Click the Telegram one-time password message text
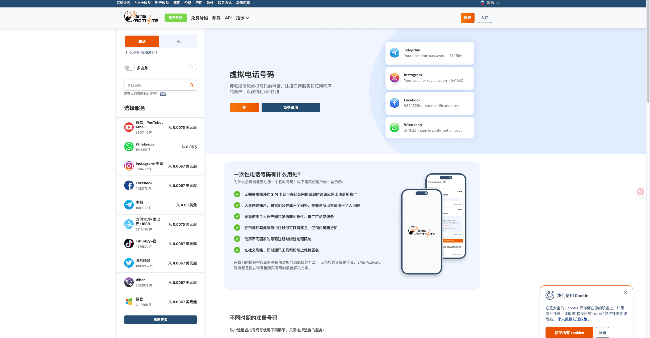 pos(433,56)
